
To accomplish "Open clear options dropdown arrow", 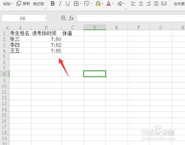I will click(x=124, y=3).
